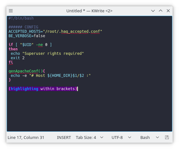Click the "exit 2" line
Viewport: 179px width, 149px height.
(18, 58)
